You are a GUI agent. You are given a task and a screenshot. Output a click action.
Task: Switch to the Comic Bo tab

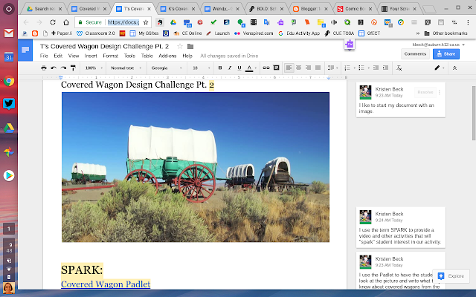[354, 9]
